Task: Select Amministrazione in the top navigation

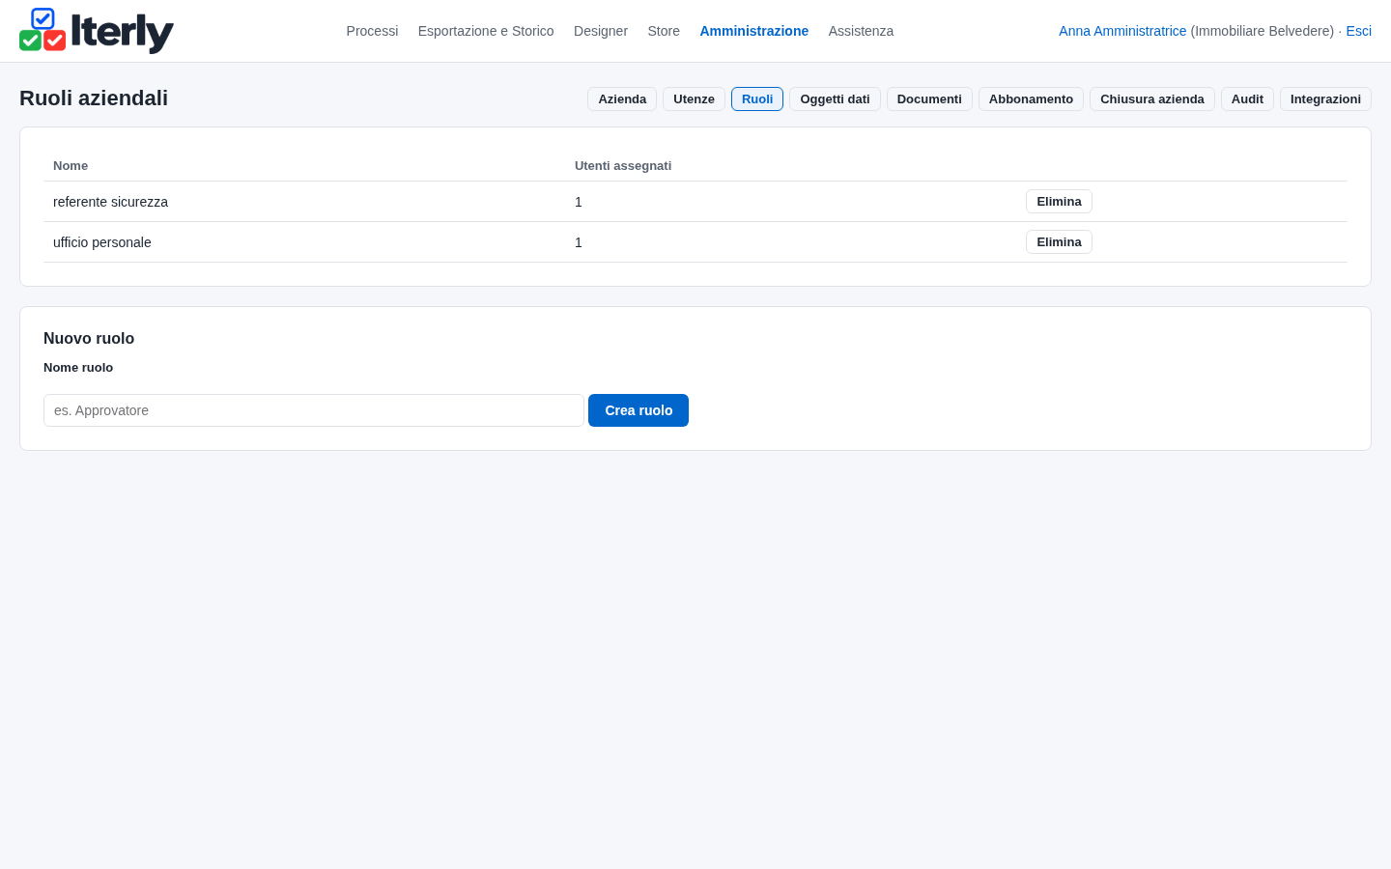Action: pos(754,31)
